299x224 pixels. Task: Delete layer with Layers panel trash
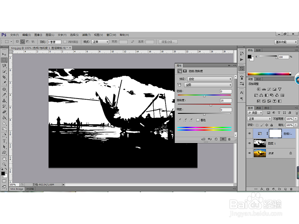291,189
